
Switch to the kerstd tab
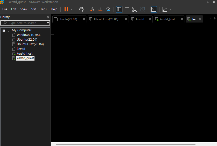coord(140,19)
